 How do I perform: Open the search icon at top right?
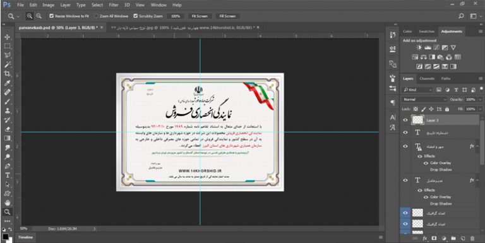click(461, 16)
